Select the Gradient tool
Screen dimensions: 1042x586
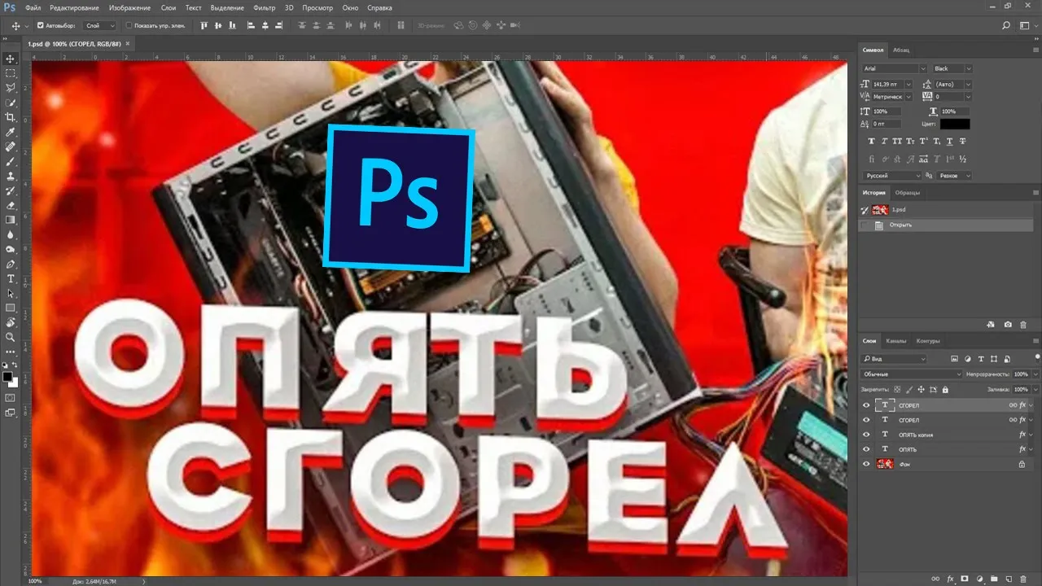(11, 220)
